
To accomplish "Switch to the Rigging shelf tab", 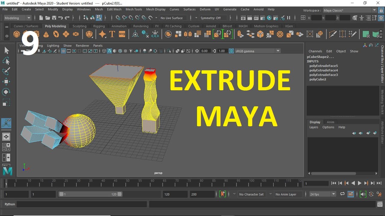I will 99,26.
